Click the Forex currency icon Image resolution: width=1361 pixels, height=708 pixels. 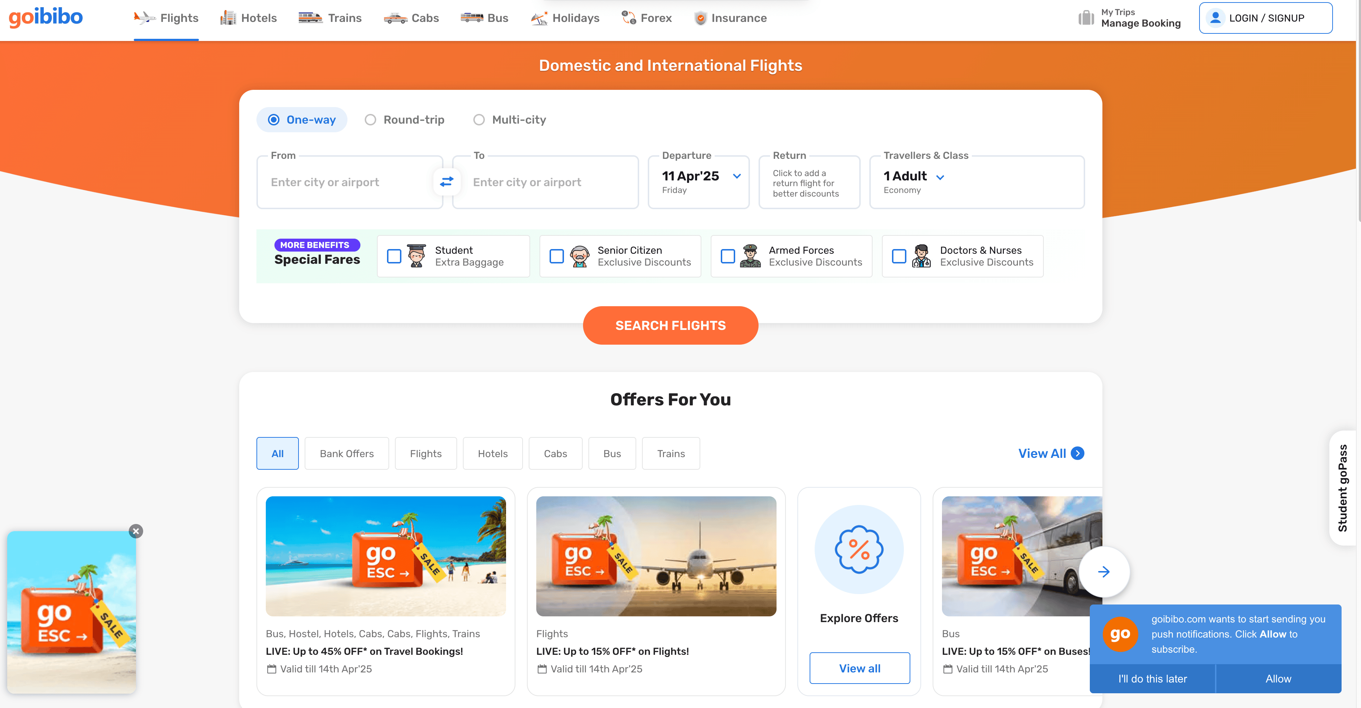[629, 18]
